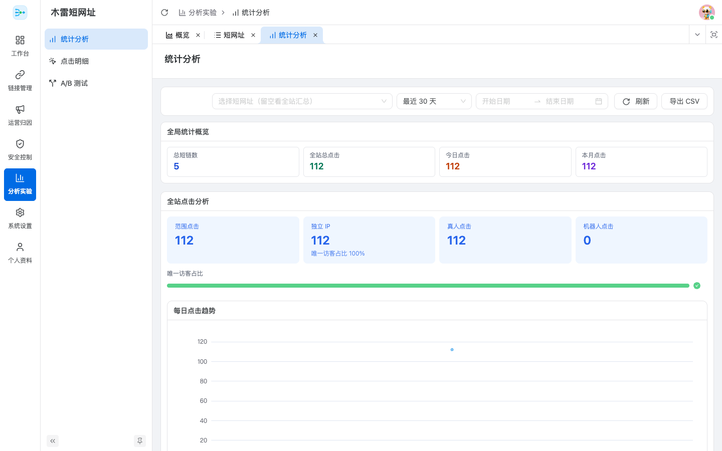Click the 今日点击 card

coord(505,162)
